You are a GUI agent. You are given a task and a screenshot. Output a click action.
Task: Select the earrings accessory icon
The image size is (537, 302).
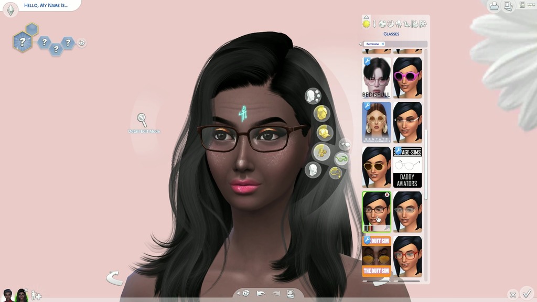tap(345, 145)
